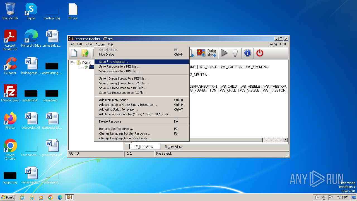Select the fff.res file on desktop

coord(73,11)
